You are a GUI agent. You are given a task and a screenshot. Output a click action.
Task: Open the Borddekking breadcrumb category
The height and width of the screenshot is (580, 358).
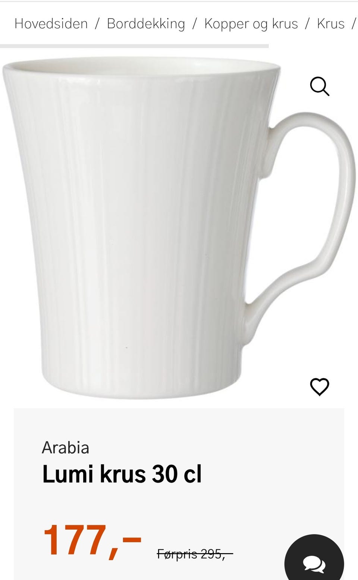coord(146,23)
